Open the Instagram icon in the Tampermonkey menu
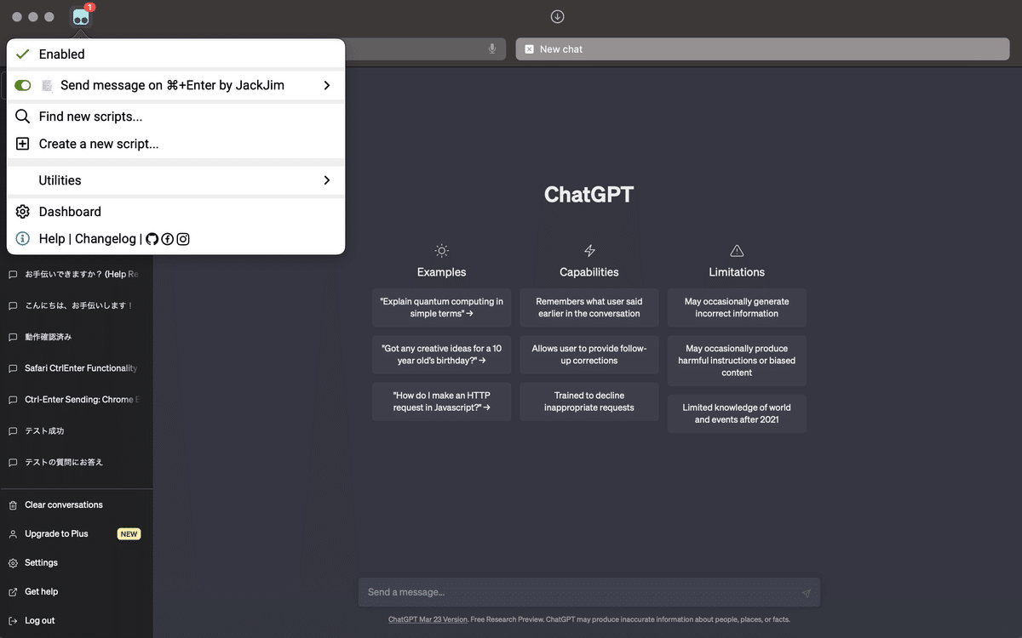Image resolution: width=1022 pixels, height=638 pixels. pos(183,239)
